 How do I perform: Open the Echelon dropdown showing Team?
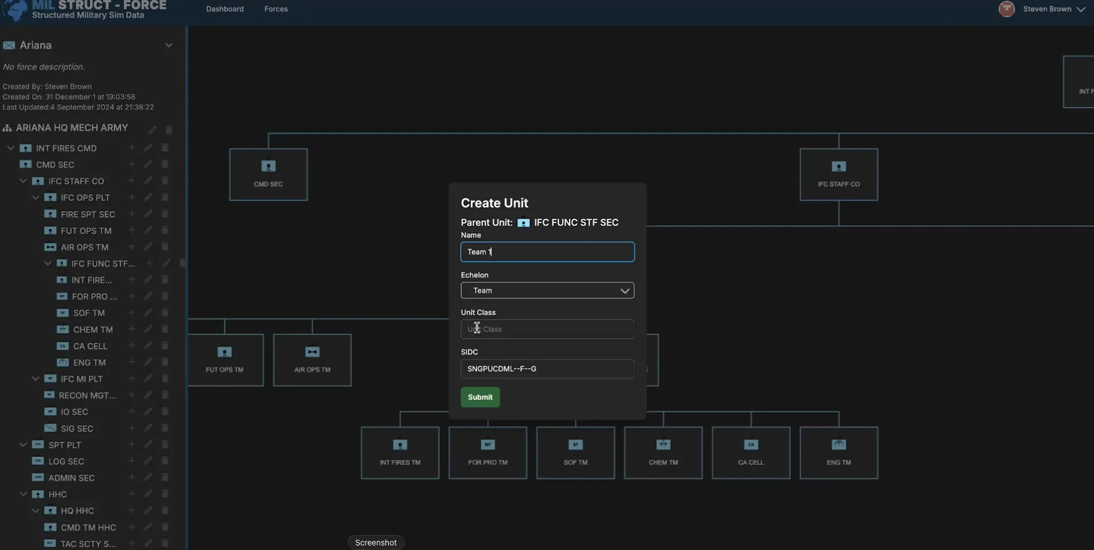click(x=547, y=290)
